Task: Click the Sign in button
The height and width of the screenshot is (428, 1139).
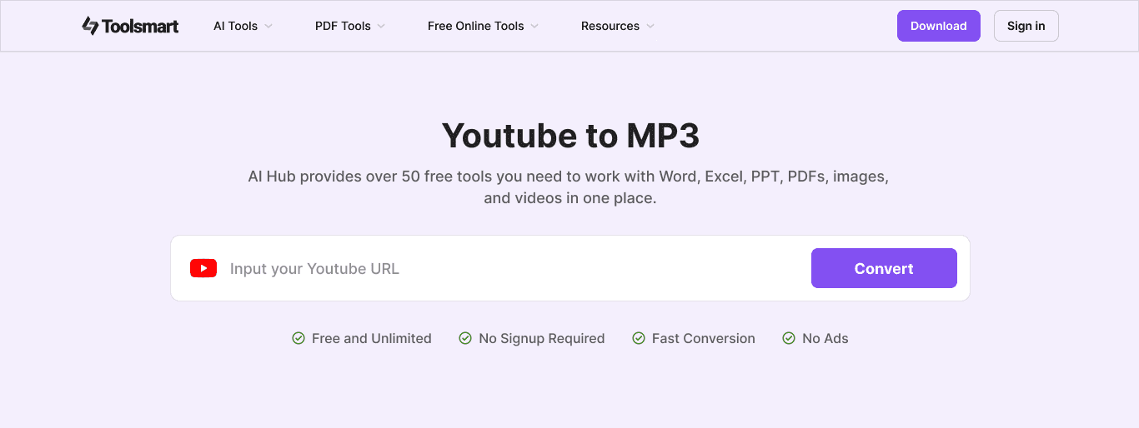Action: (1026, 26)
